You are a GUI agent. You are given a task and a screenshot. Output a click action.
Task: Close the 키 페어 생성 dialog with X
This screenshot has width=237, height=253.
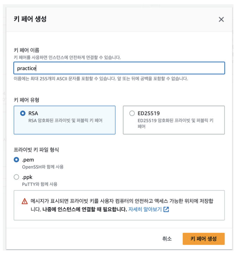[221, 19]
